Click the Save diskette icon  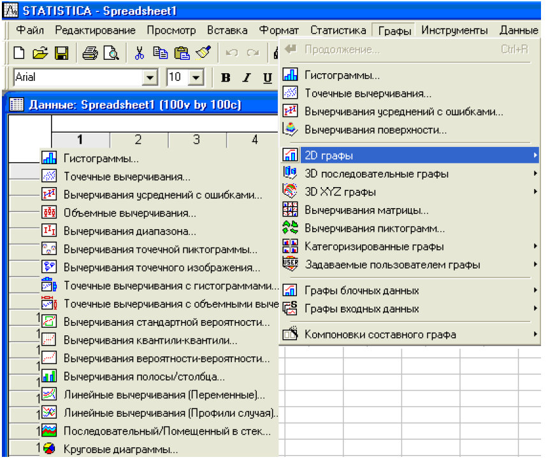tap(62, 53)
